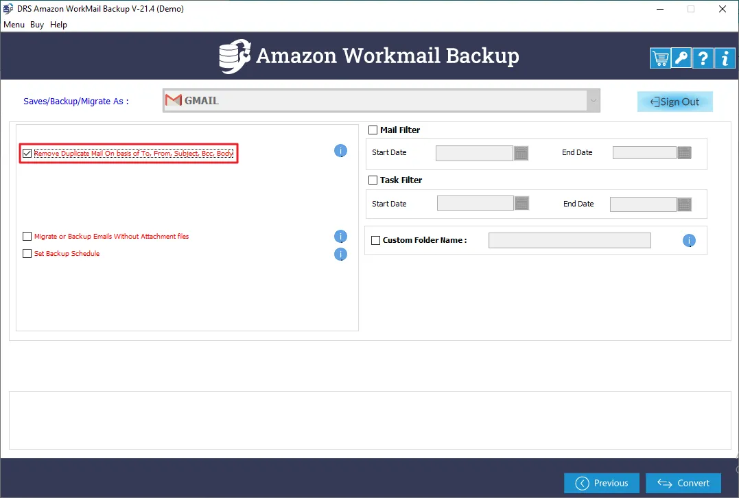Click the Saves/Backup/Migrate As label

[x=76, y=102]
